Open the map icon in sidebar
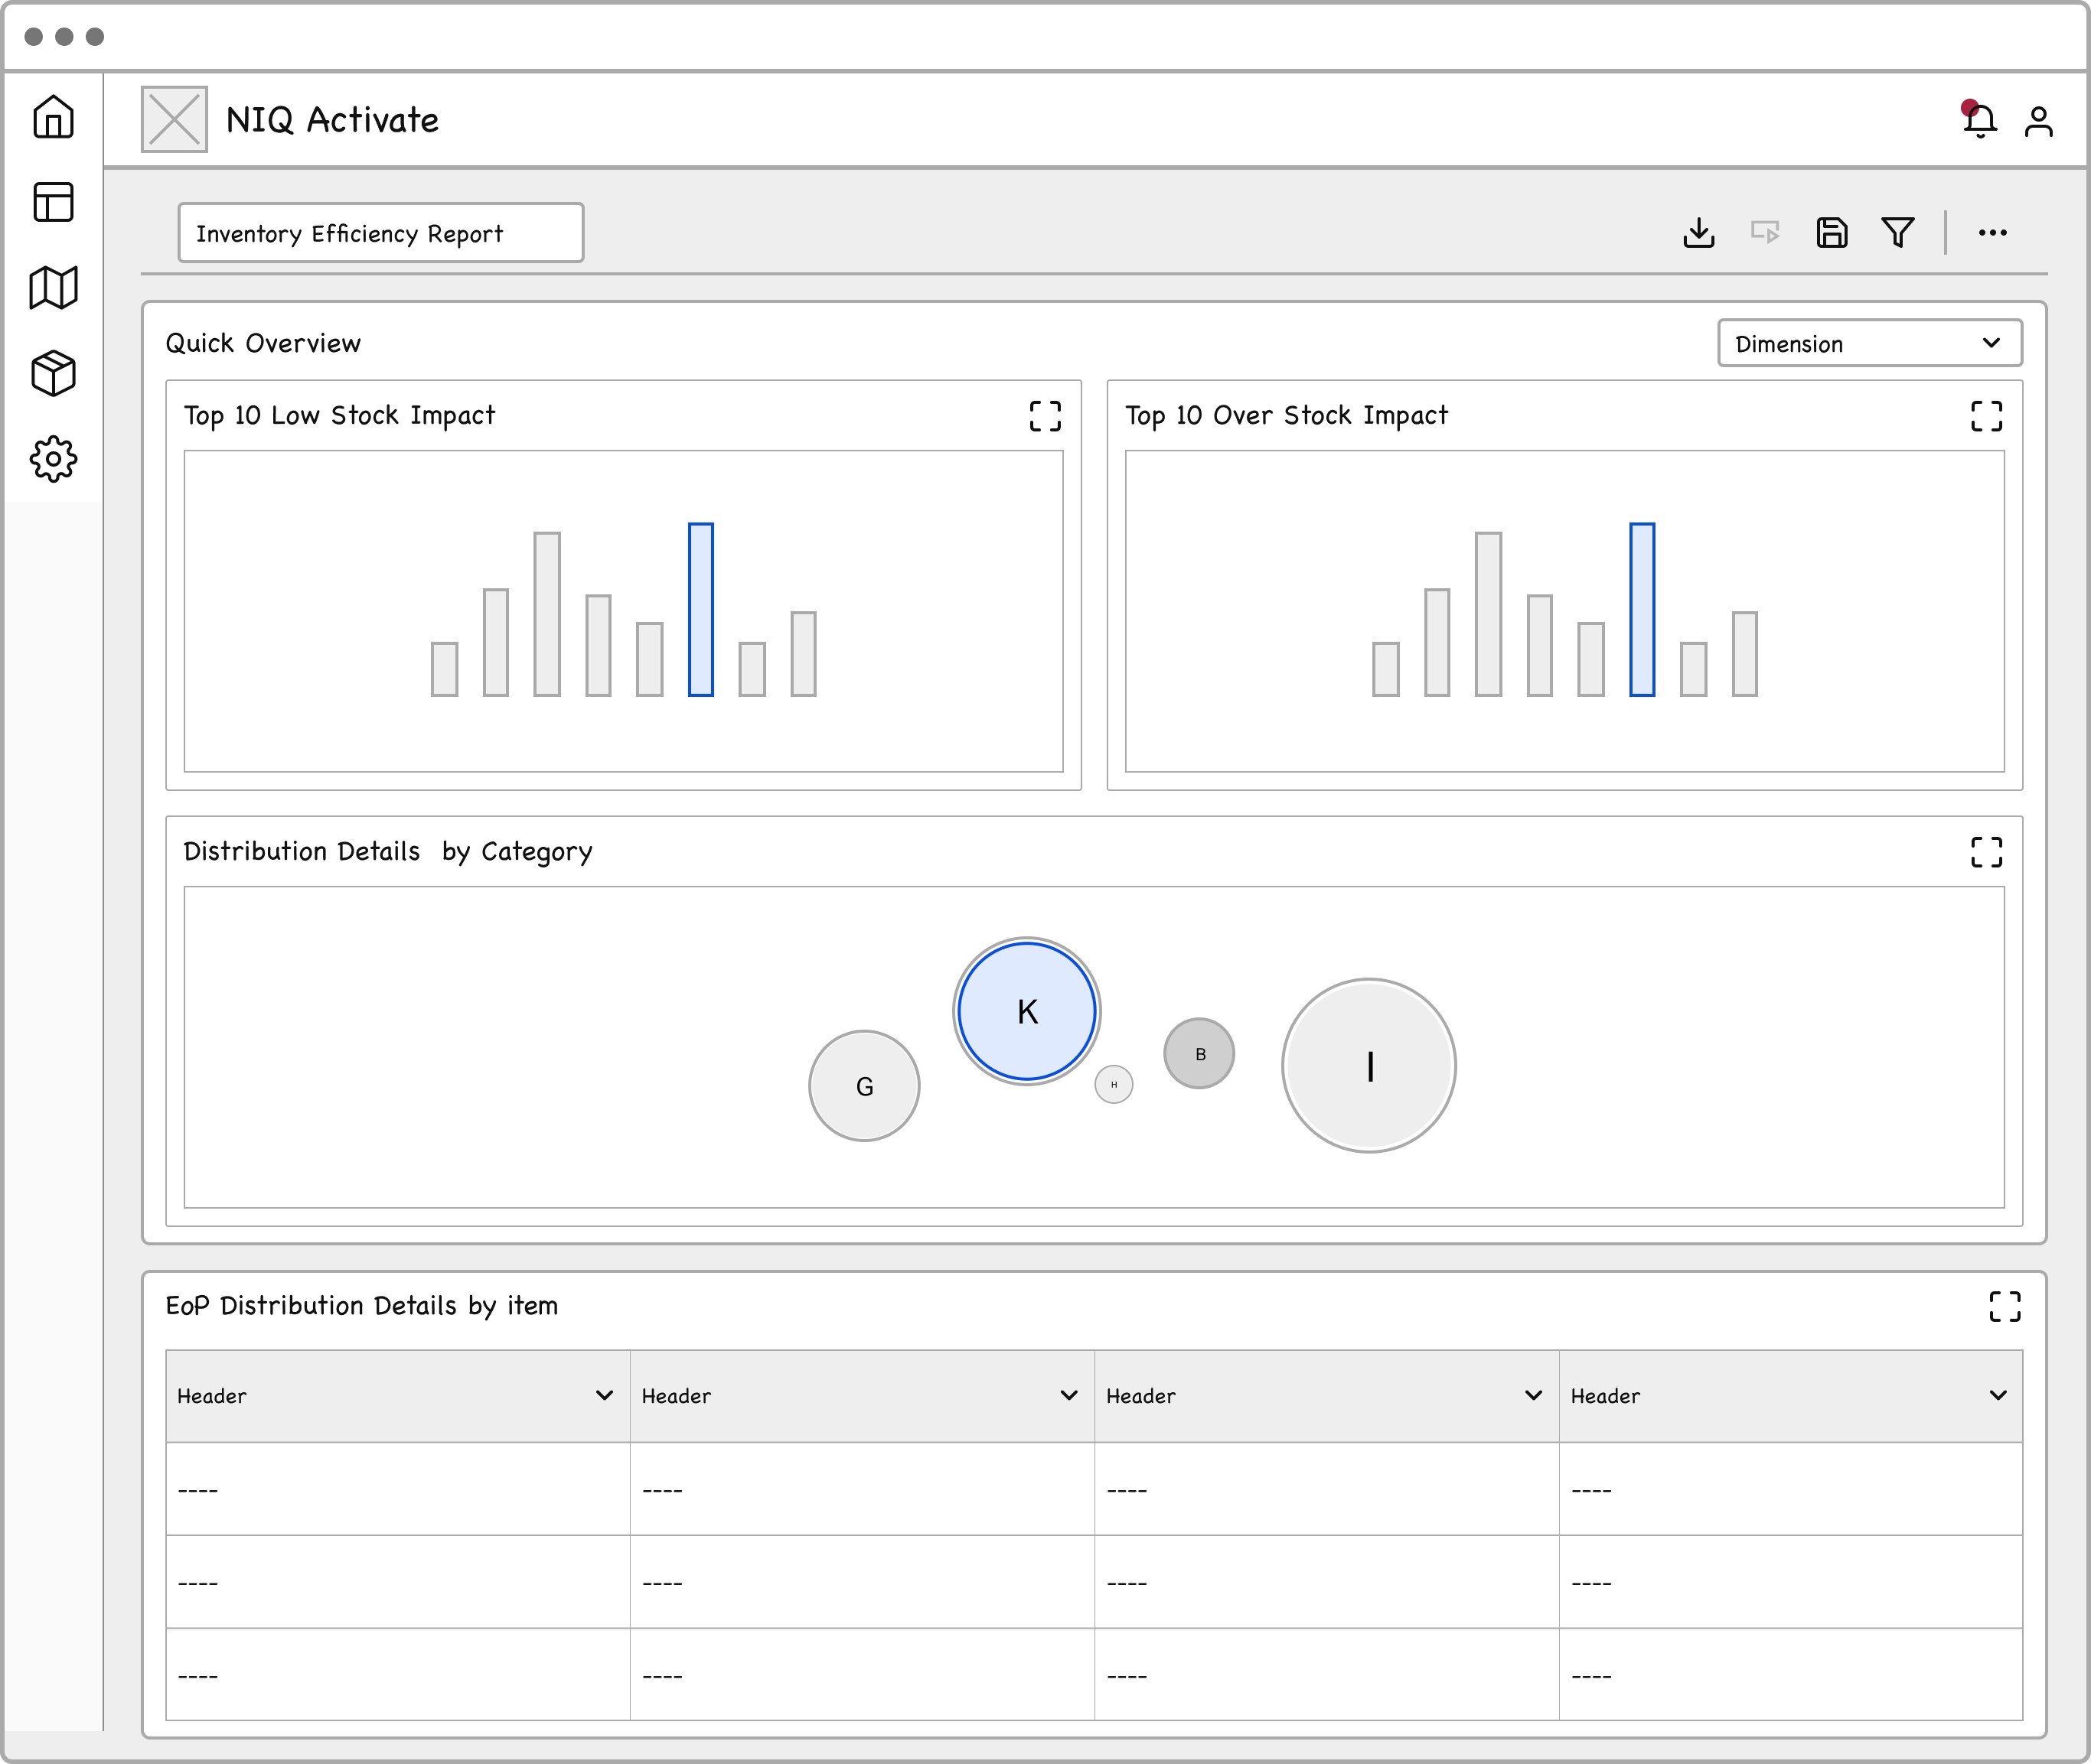This screenshot has height=1764, width=2091. (x=53, y=288)
